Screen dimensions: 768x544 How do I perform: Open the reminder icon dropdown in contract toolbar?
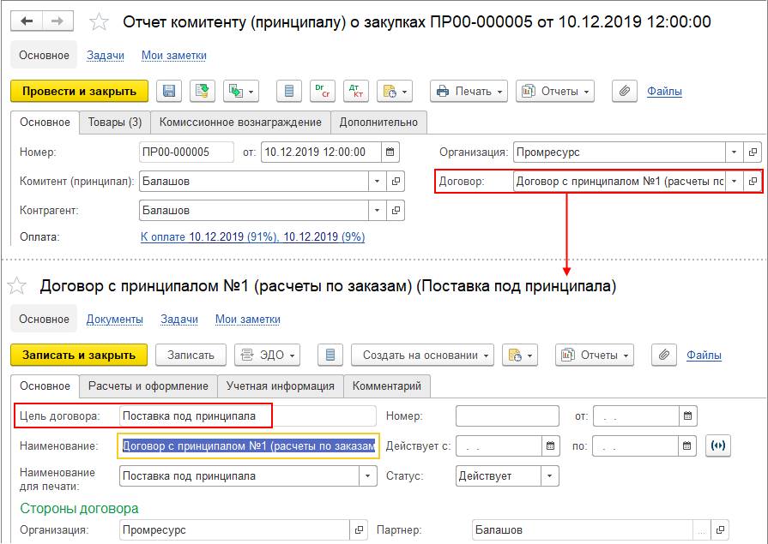click(520, 356)
